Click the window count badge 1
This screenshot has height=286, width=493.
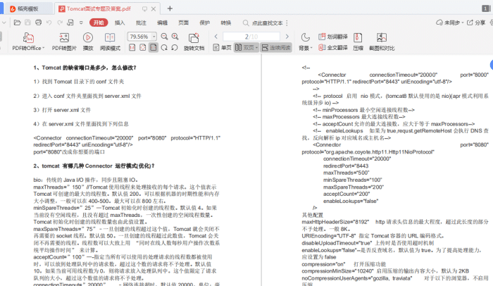pos(485,8)
